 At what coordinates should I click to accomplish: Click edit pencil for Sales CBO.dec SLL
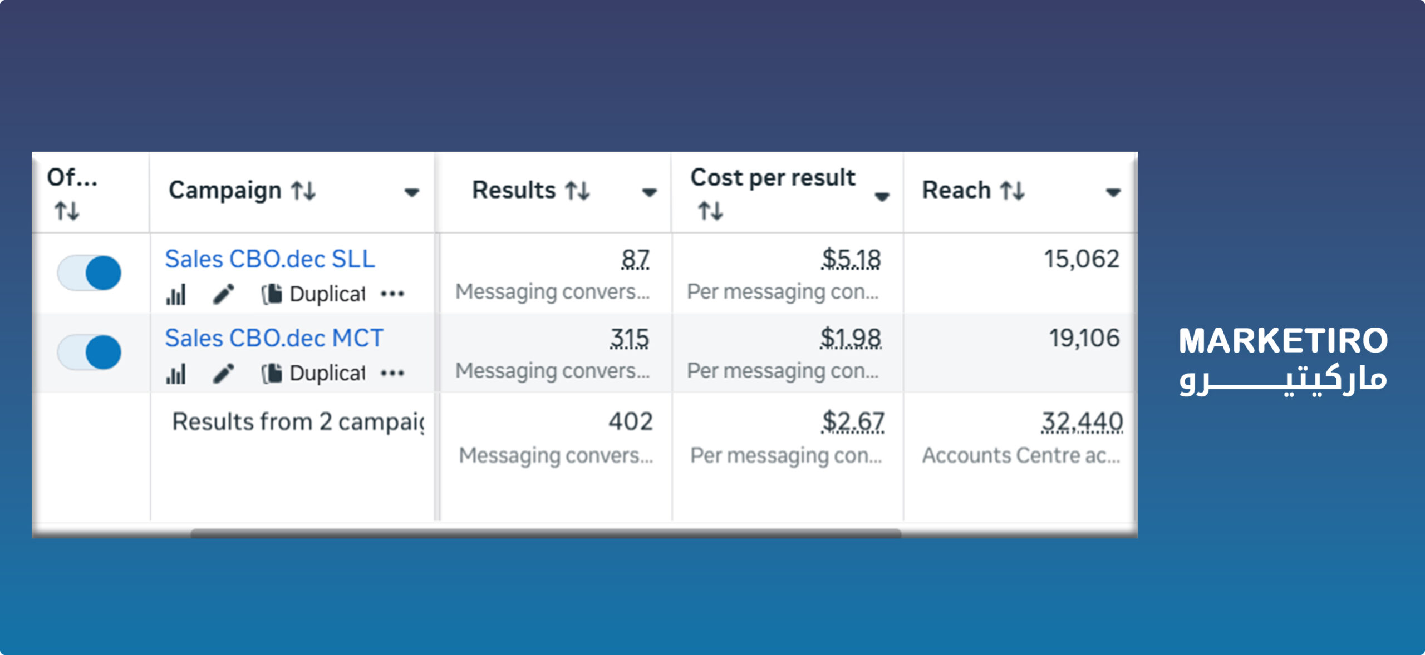tap(224, 294)
